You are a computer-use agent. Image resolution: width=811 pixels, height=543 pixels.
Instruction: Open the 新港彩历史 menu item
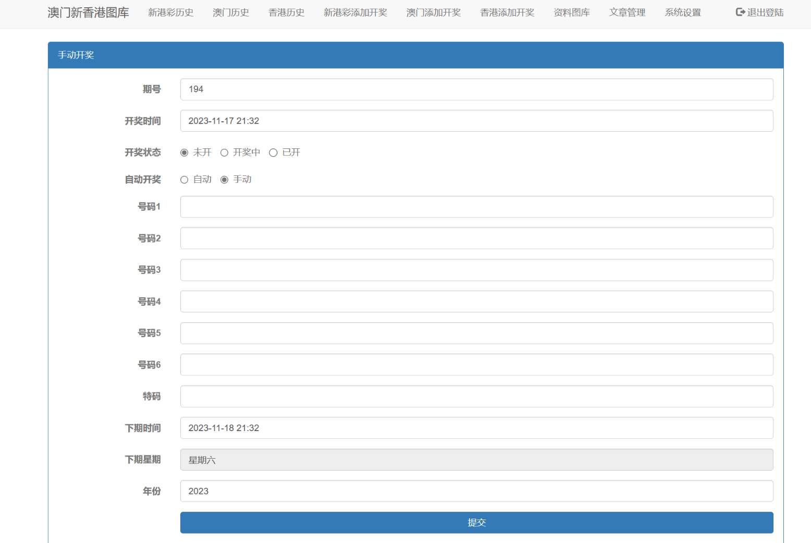point(170,12)
